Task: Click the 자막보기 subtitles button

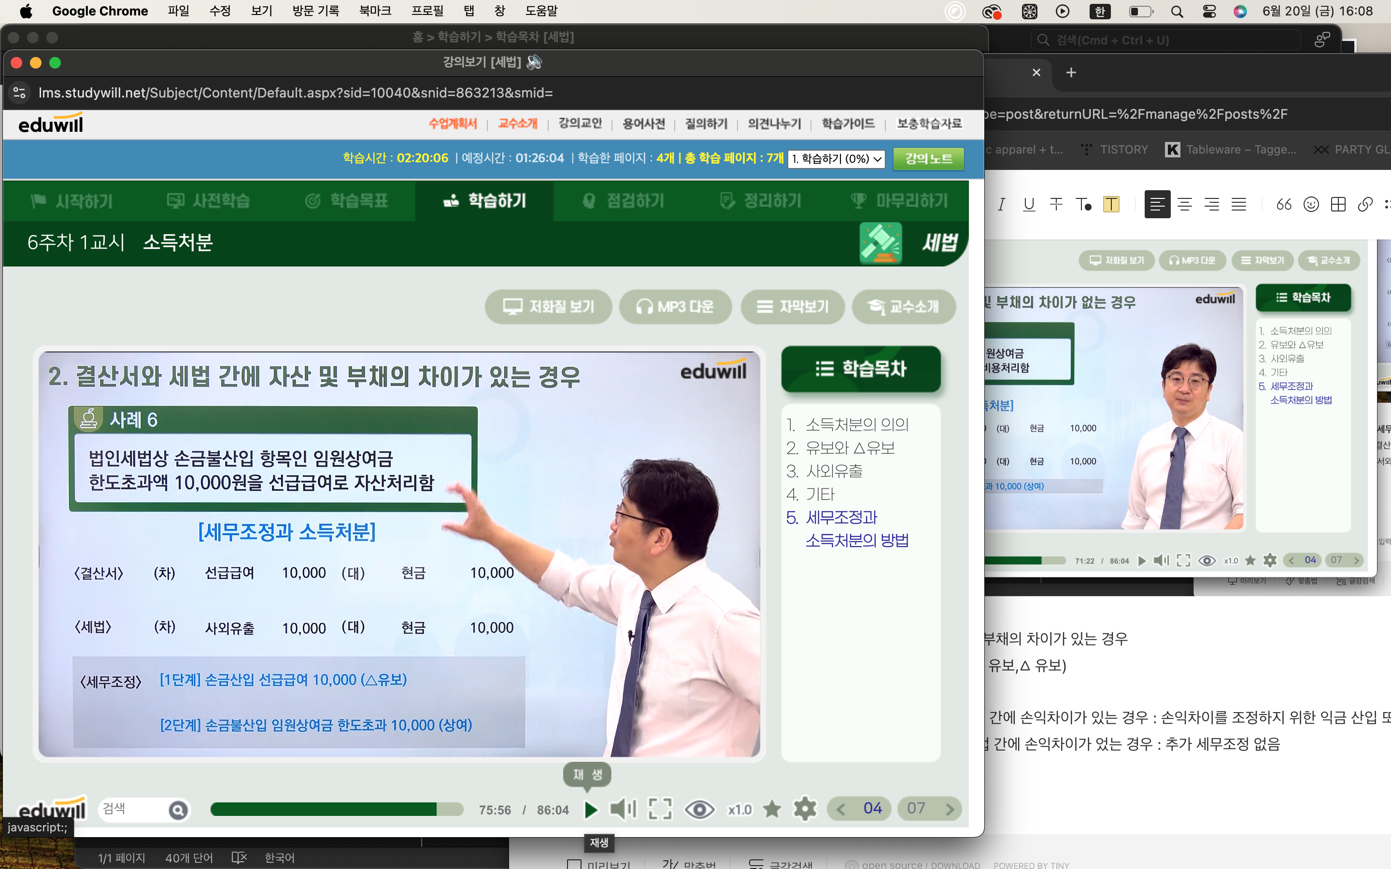Action: [x=793, y=307]
